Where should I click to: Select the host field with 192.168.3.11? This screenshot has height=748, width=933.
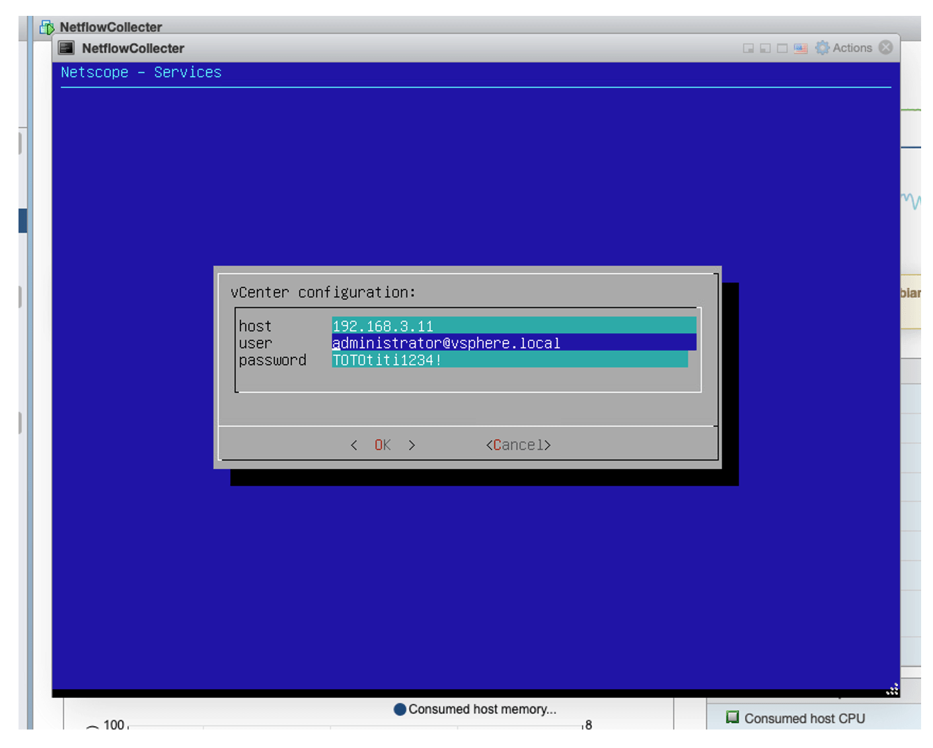point(513,326)
